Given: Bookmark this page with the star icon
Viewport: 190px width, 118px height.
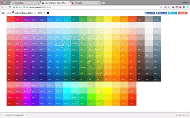Looking at the screenshot, I should pos(161,7).
